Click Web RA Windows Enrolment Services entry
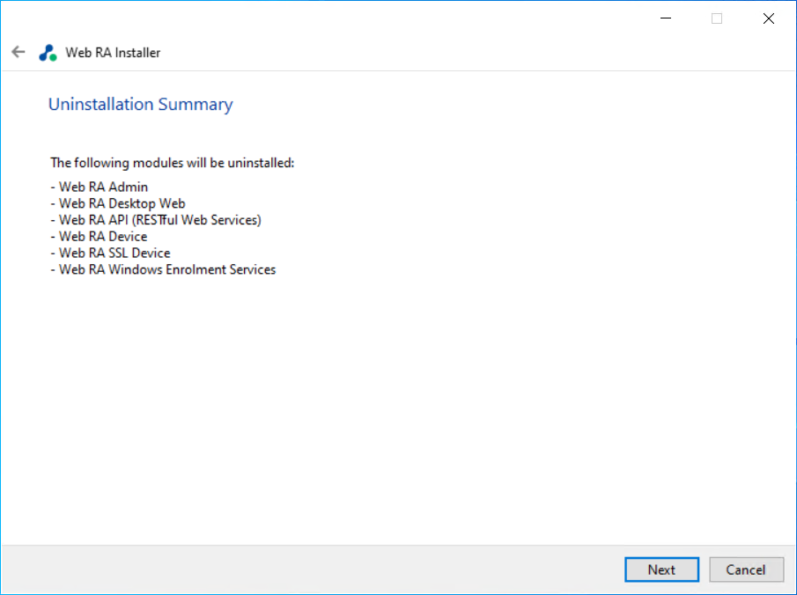The width and height of the screenshot is (797, 595). (163, 269)
